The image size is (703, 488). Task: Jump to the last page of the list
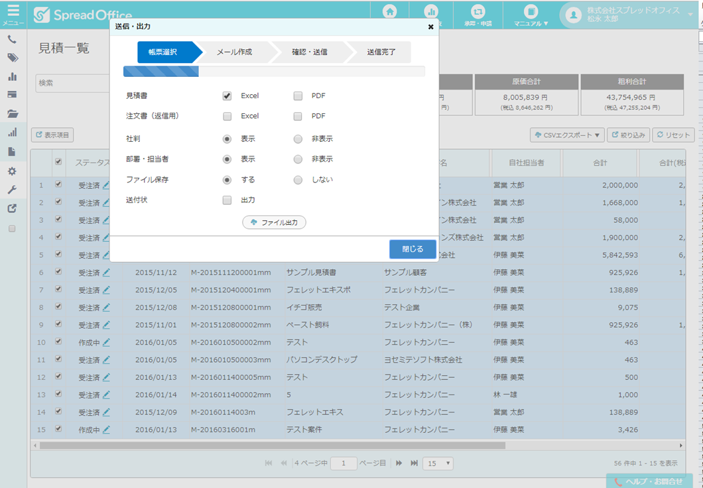coord(415,463)
